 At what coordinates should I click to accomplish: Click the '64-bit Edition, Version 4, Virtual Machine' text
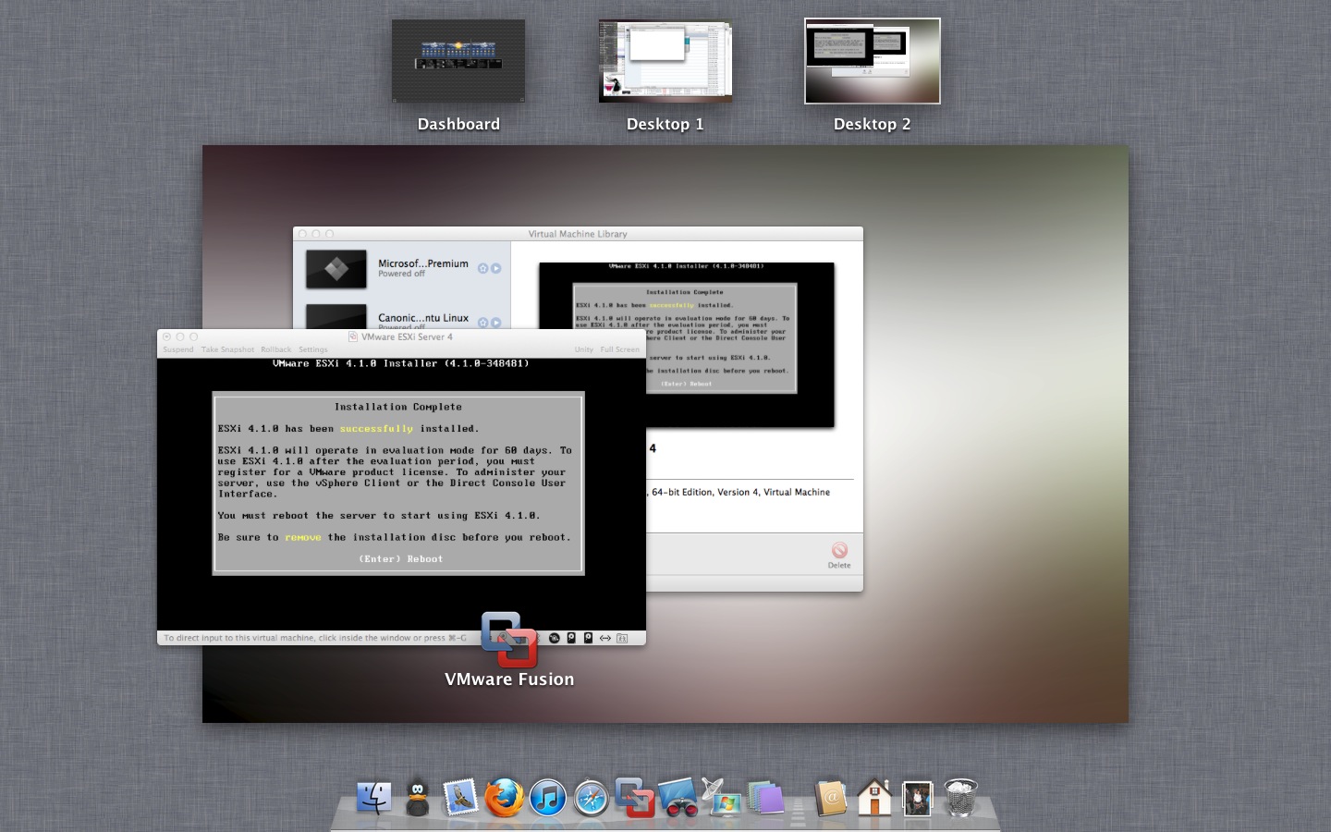click(740, 492)
